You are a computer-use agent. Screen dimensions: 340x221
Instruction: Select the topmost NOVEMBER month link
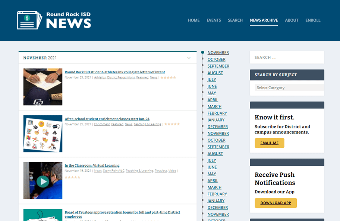coord(218,52)
